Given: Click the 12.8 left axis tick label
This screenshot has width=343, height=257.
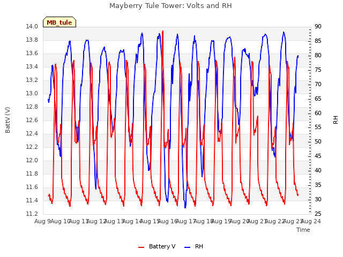Looking at the screenshot, I should tap(32, 107).
